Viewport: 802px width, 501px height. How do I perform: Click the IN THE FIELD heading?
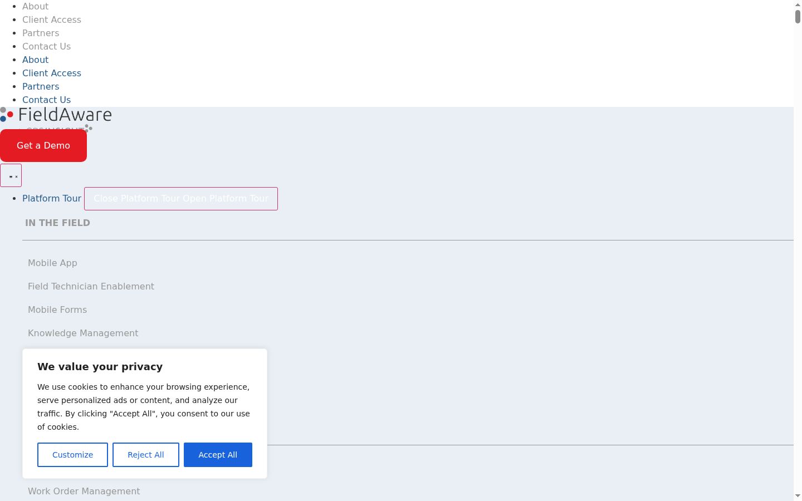tap(57, 223)
